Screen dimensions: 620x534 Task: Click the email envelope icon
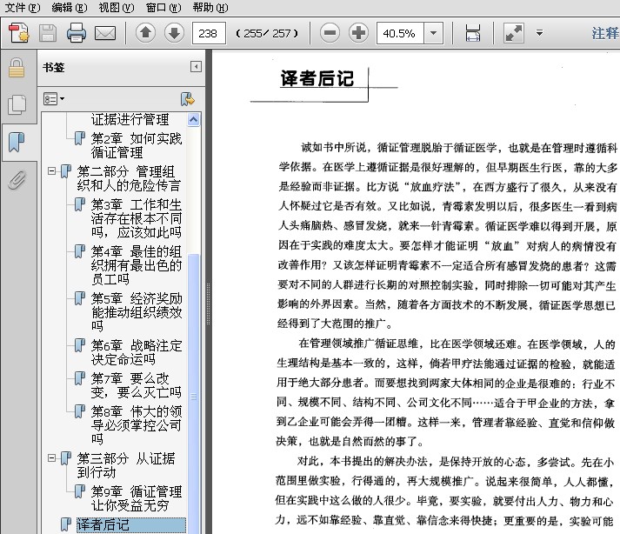tap(105, 34)
